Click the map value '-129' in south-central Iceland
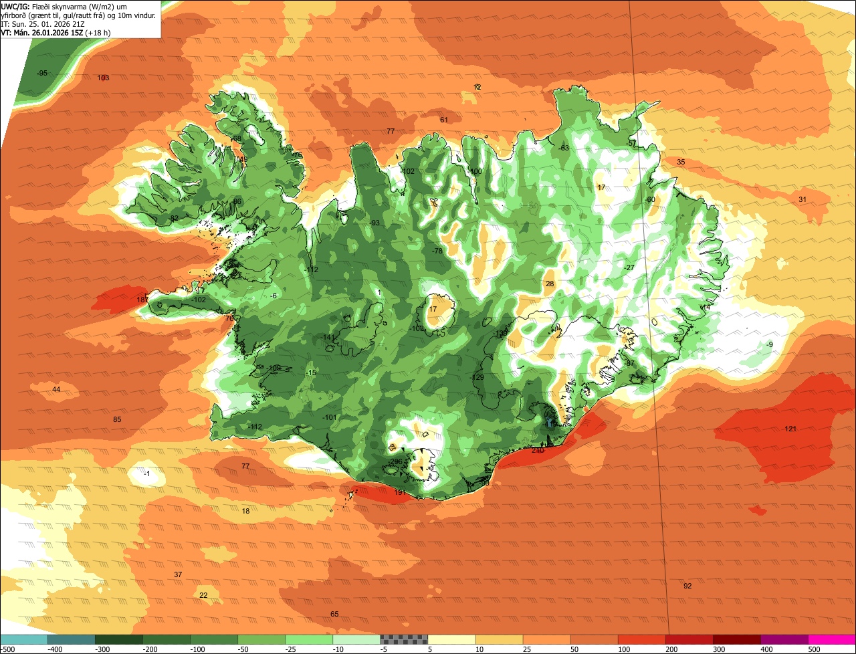 (x=477, y=378)
